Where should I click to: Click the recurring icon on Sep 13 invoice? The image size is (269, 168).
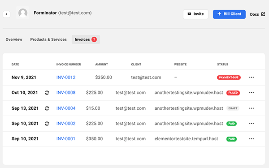click(47, 108)
